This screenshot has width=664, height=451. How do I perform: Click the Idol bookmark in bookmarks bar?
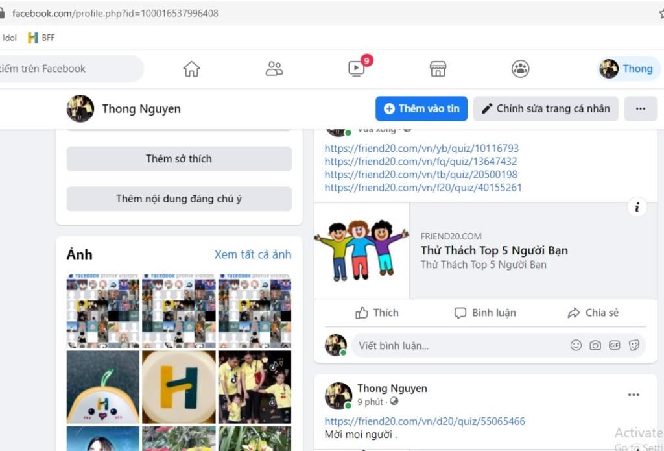[8, 38]
